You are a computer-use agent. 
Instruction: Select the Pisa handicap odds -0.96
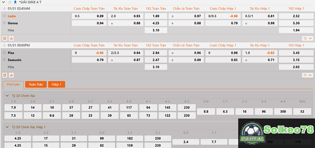pyautogui.click(x=89, y=53)
